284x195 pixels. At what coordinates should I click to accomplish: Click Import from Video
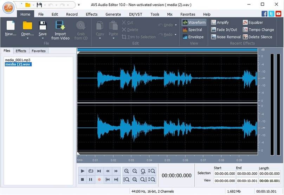pyautogui.click(x=60, y=30)
